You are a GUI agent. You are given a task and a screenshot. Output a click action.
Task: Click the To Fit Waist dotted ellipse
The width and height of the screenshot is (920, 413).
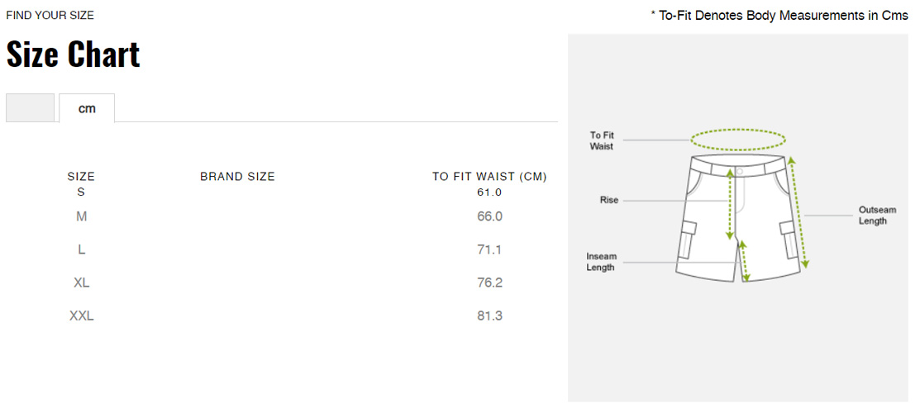coord(738,140)
